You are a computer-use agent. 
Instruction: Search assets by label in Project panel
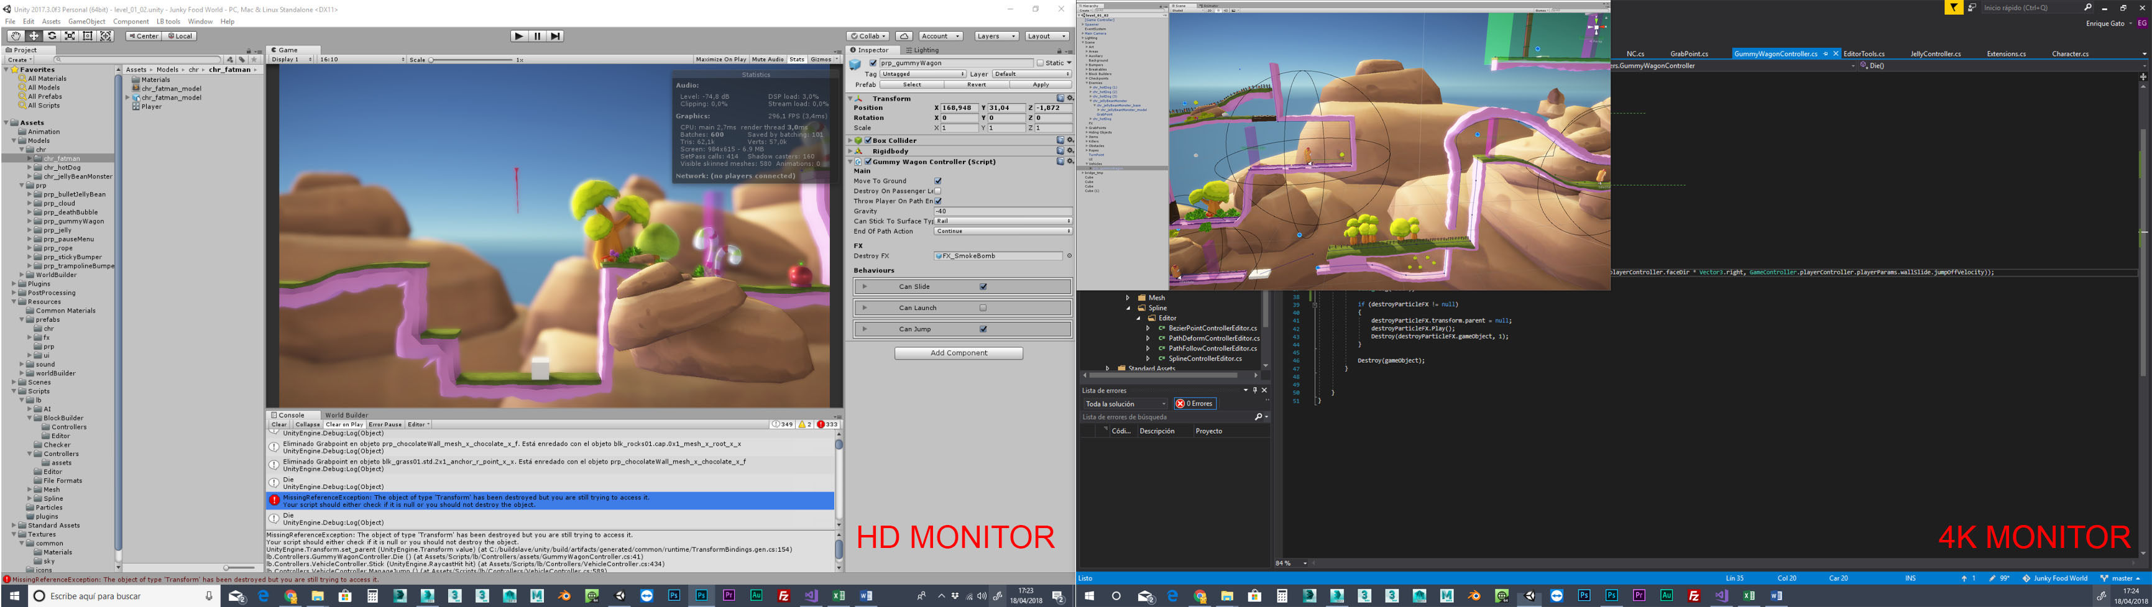pyautogui.click(x=241, y=59)
